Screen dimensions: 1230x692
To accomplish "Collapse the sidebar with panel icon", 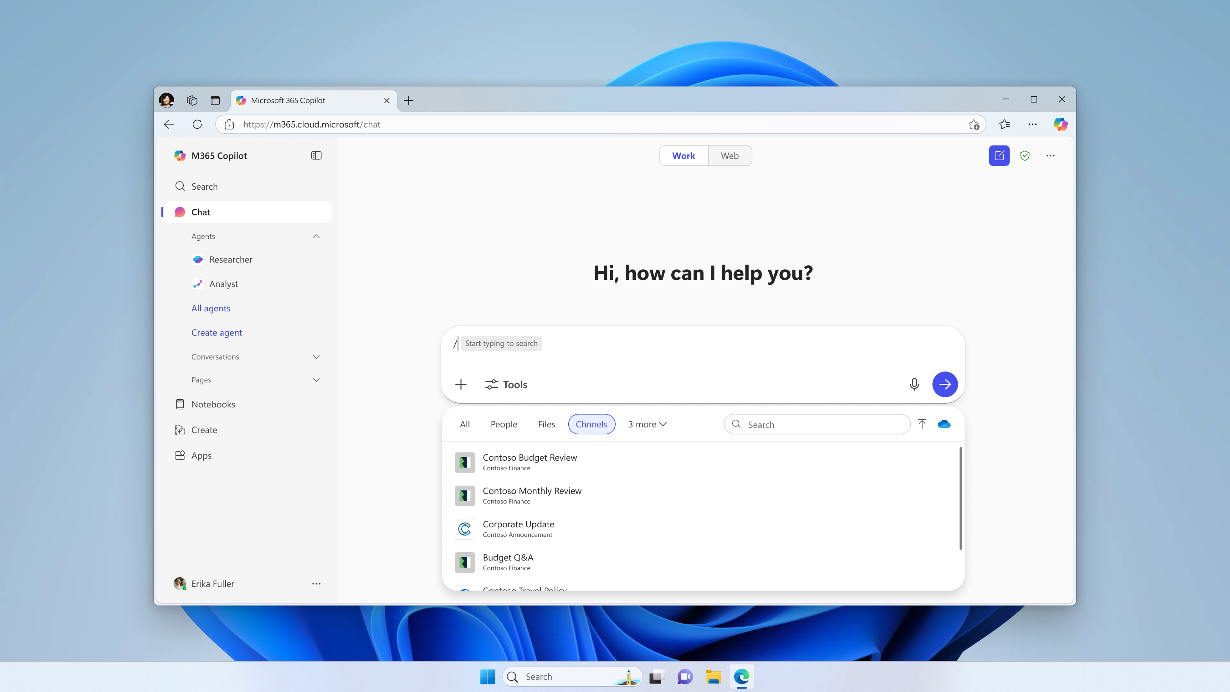I will (x=316, y=156).
